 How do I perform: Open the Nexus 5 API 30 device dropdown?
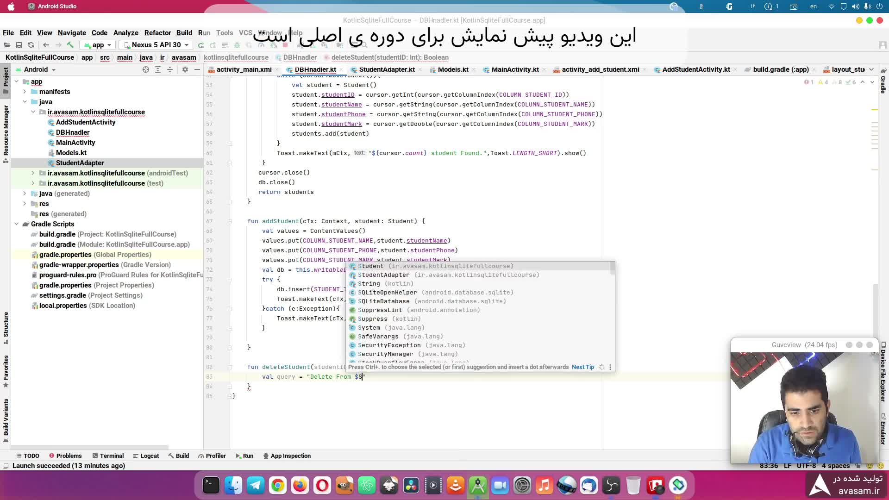coord(156,45)
